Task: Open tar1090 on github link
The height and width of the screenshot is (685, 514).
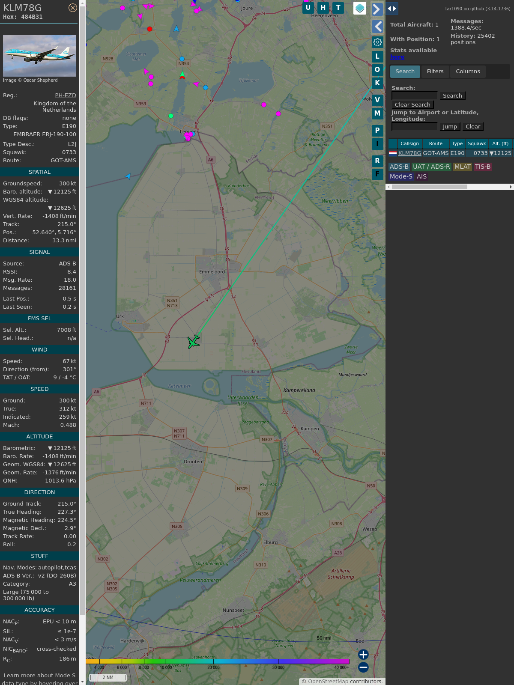Action: (x=478, y=9)
